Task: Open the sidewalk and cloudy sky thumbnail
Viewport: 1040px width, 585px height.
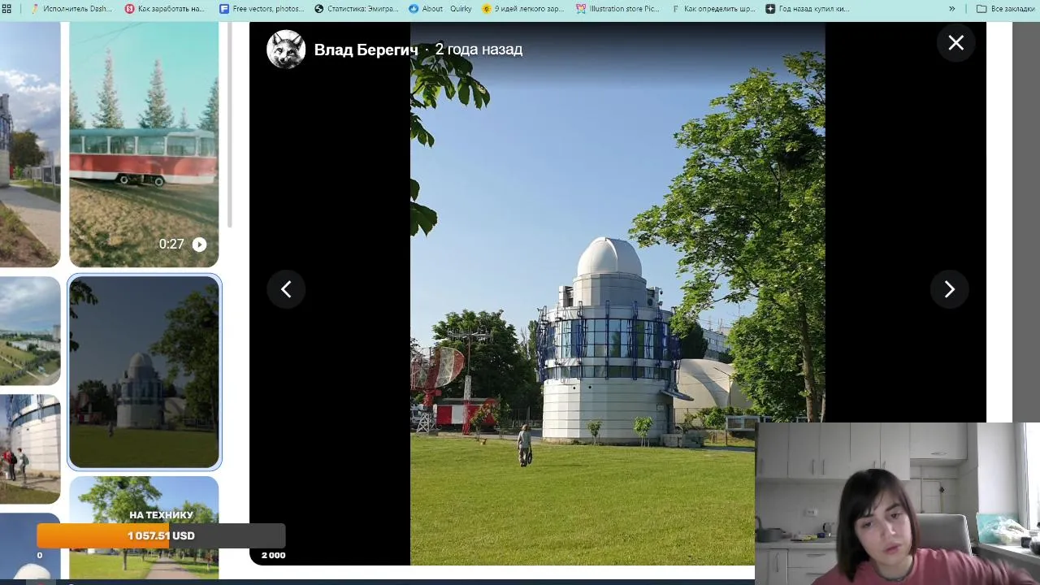Action: click(30, 145)
